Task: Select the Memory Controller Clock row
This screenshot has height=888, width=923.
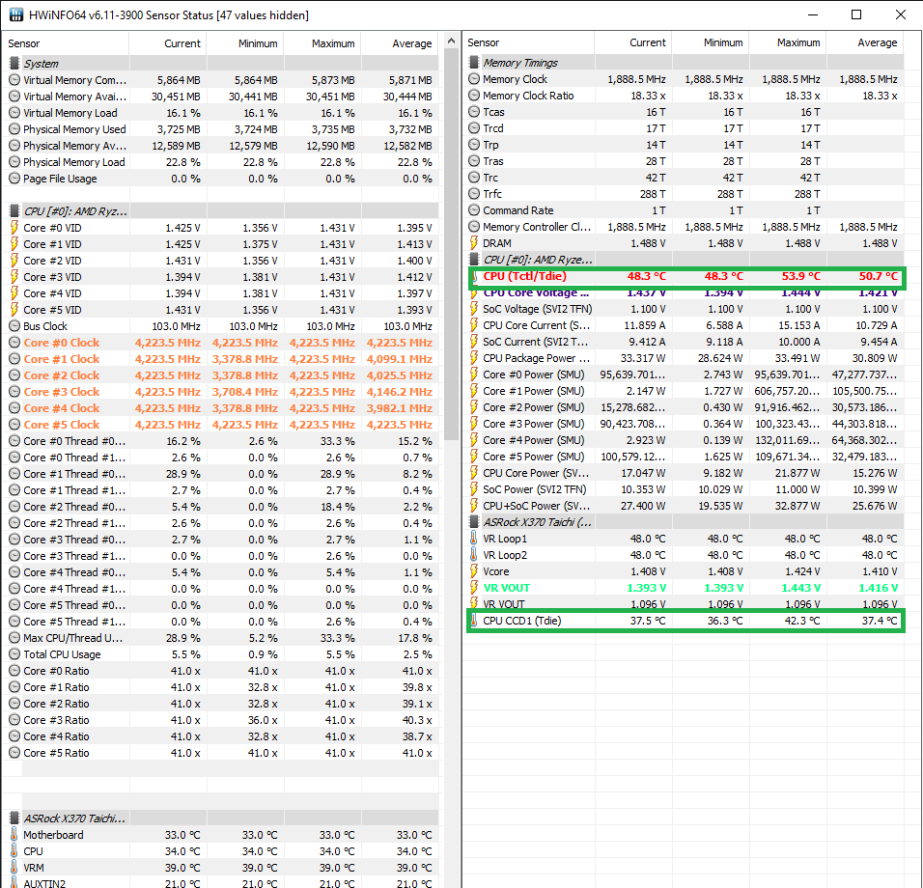Action: pyautogui.click(x=684, y=227)
